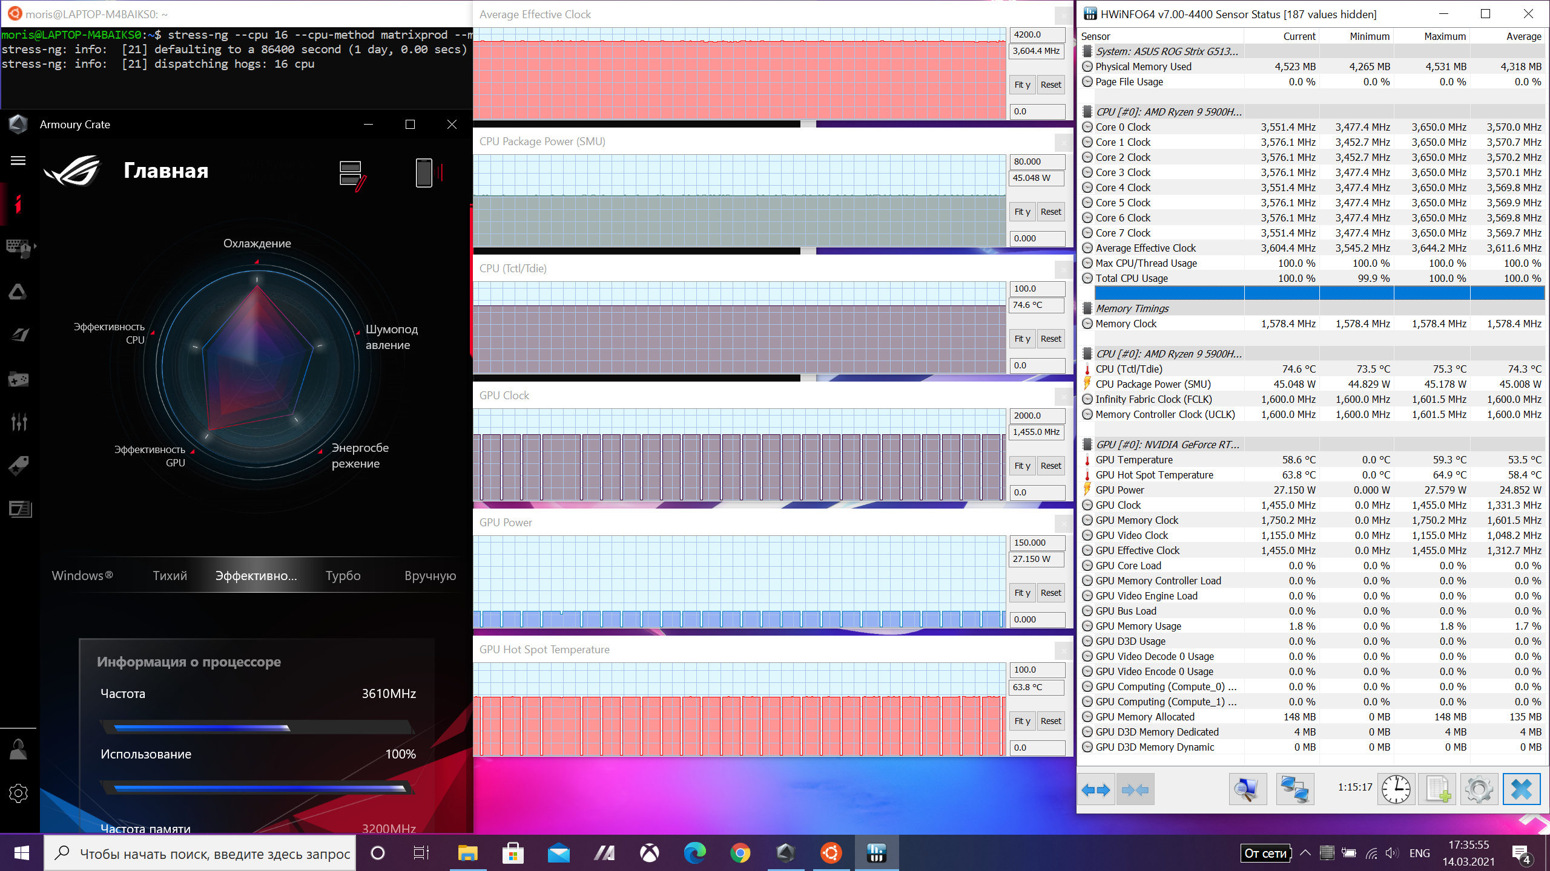Select the Эффективно... mode tab
Viewport: 1550px width, 871px height.
point(256,575)
